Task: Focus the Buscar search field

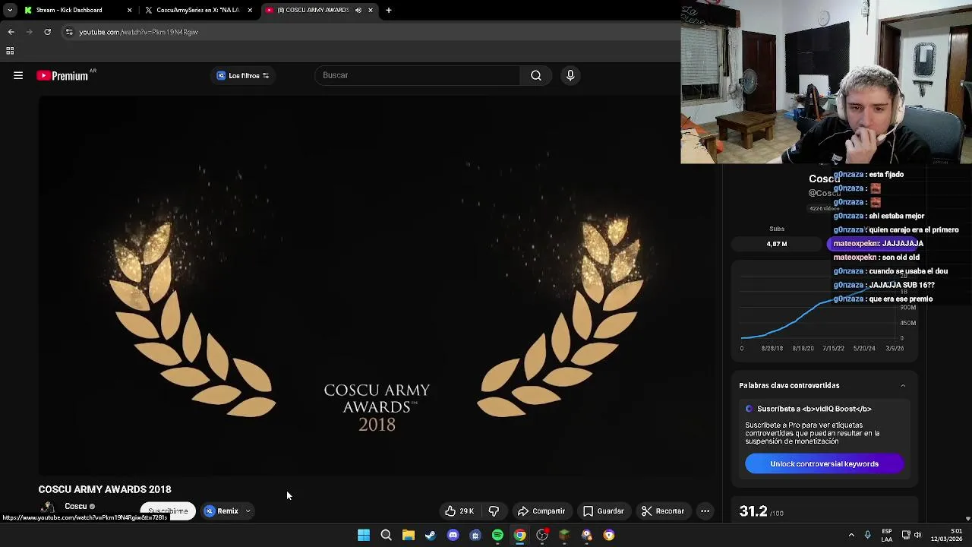Action: (x=418, y=75)
